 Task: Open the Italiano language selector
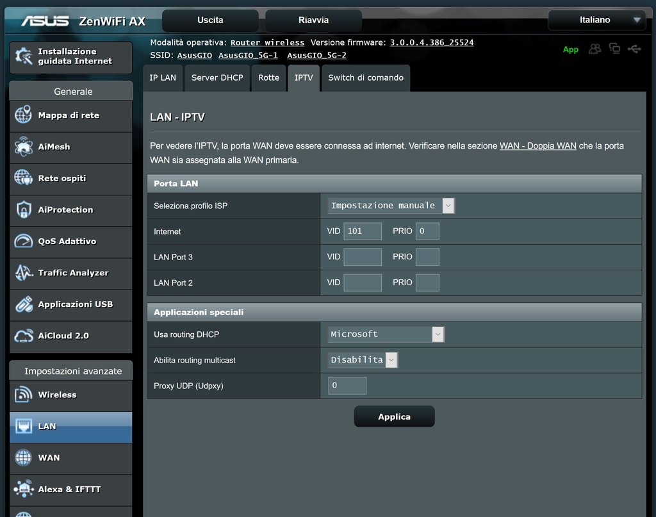[x=596, y=20]
